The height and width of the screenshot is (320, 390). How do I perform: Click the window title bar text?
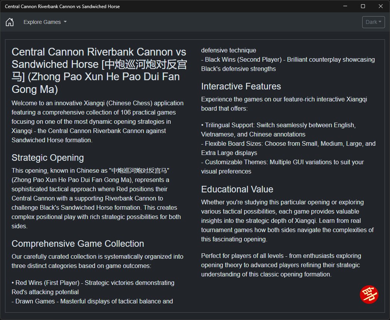[62, 7]
